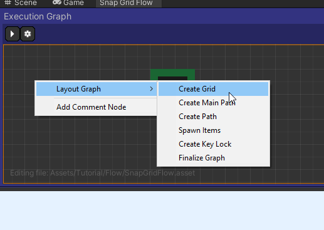The image size is (324, 230).
Task: Click the Game tab gamepad icon
Action: [x=57, y=3]
